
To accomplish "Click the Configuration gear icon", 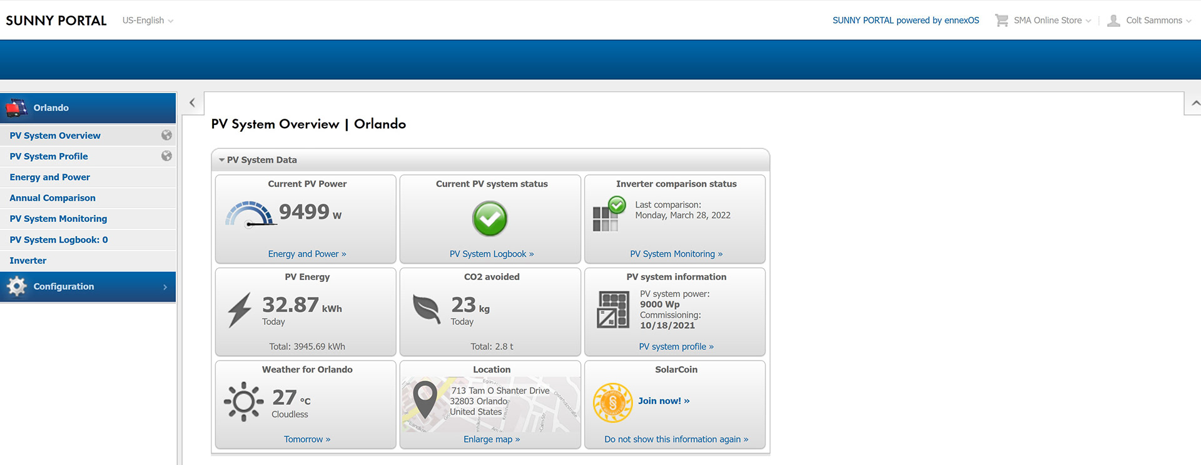I will (x=17, y=286).
